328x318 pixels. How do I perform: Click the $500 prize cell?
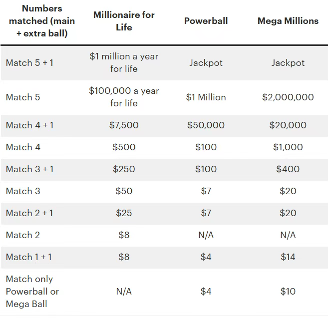pos(124,147)
